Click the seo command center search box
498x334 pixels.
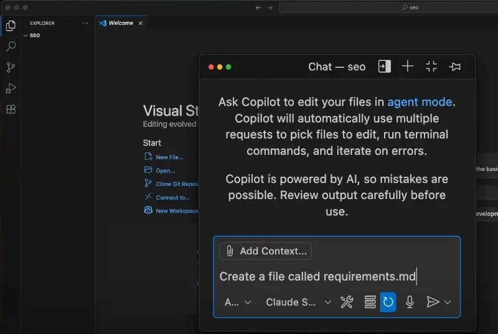388,7
